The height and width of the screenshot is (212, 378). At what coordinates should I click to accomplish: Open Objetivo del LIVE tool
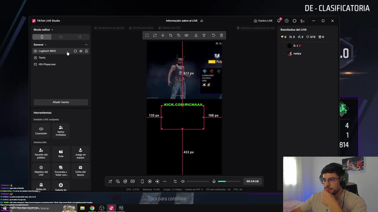[x=41, y=171]
